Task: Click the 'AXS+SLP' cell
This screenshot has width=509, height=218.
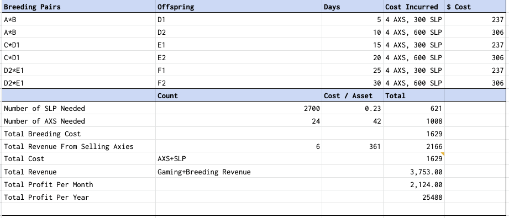Action: tap(239, 158)
